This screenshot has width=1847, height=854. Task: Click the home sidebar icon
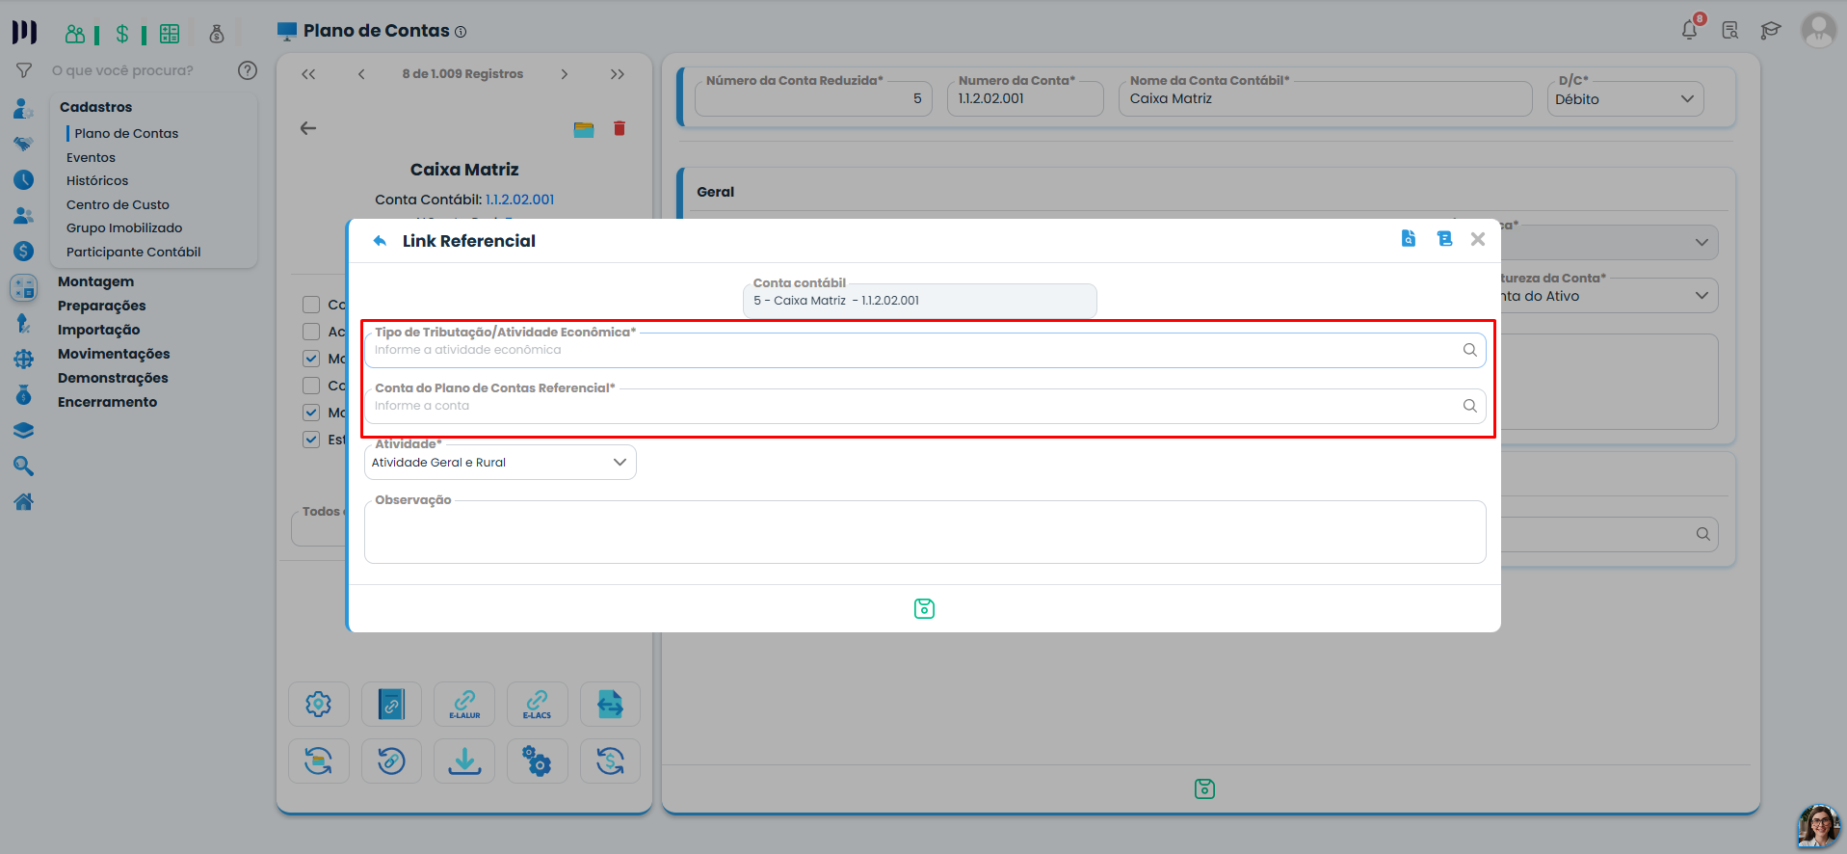[24, 501]
